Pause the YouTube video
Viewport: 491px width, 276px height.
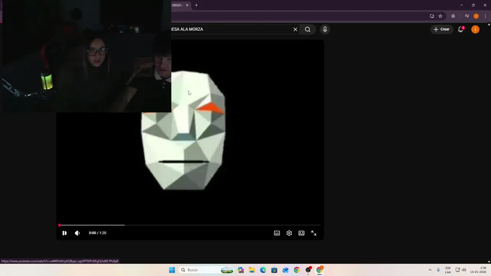[x=64, y=233]
